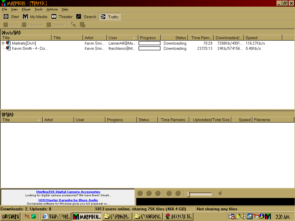Sort downloads by the User column header

[122, 38]
